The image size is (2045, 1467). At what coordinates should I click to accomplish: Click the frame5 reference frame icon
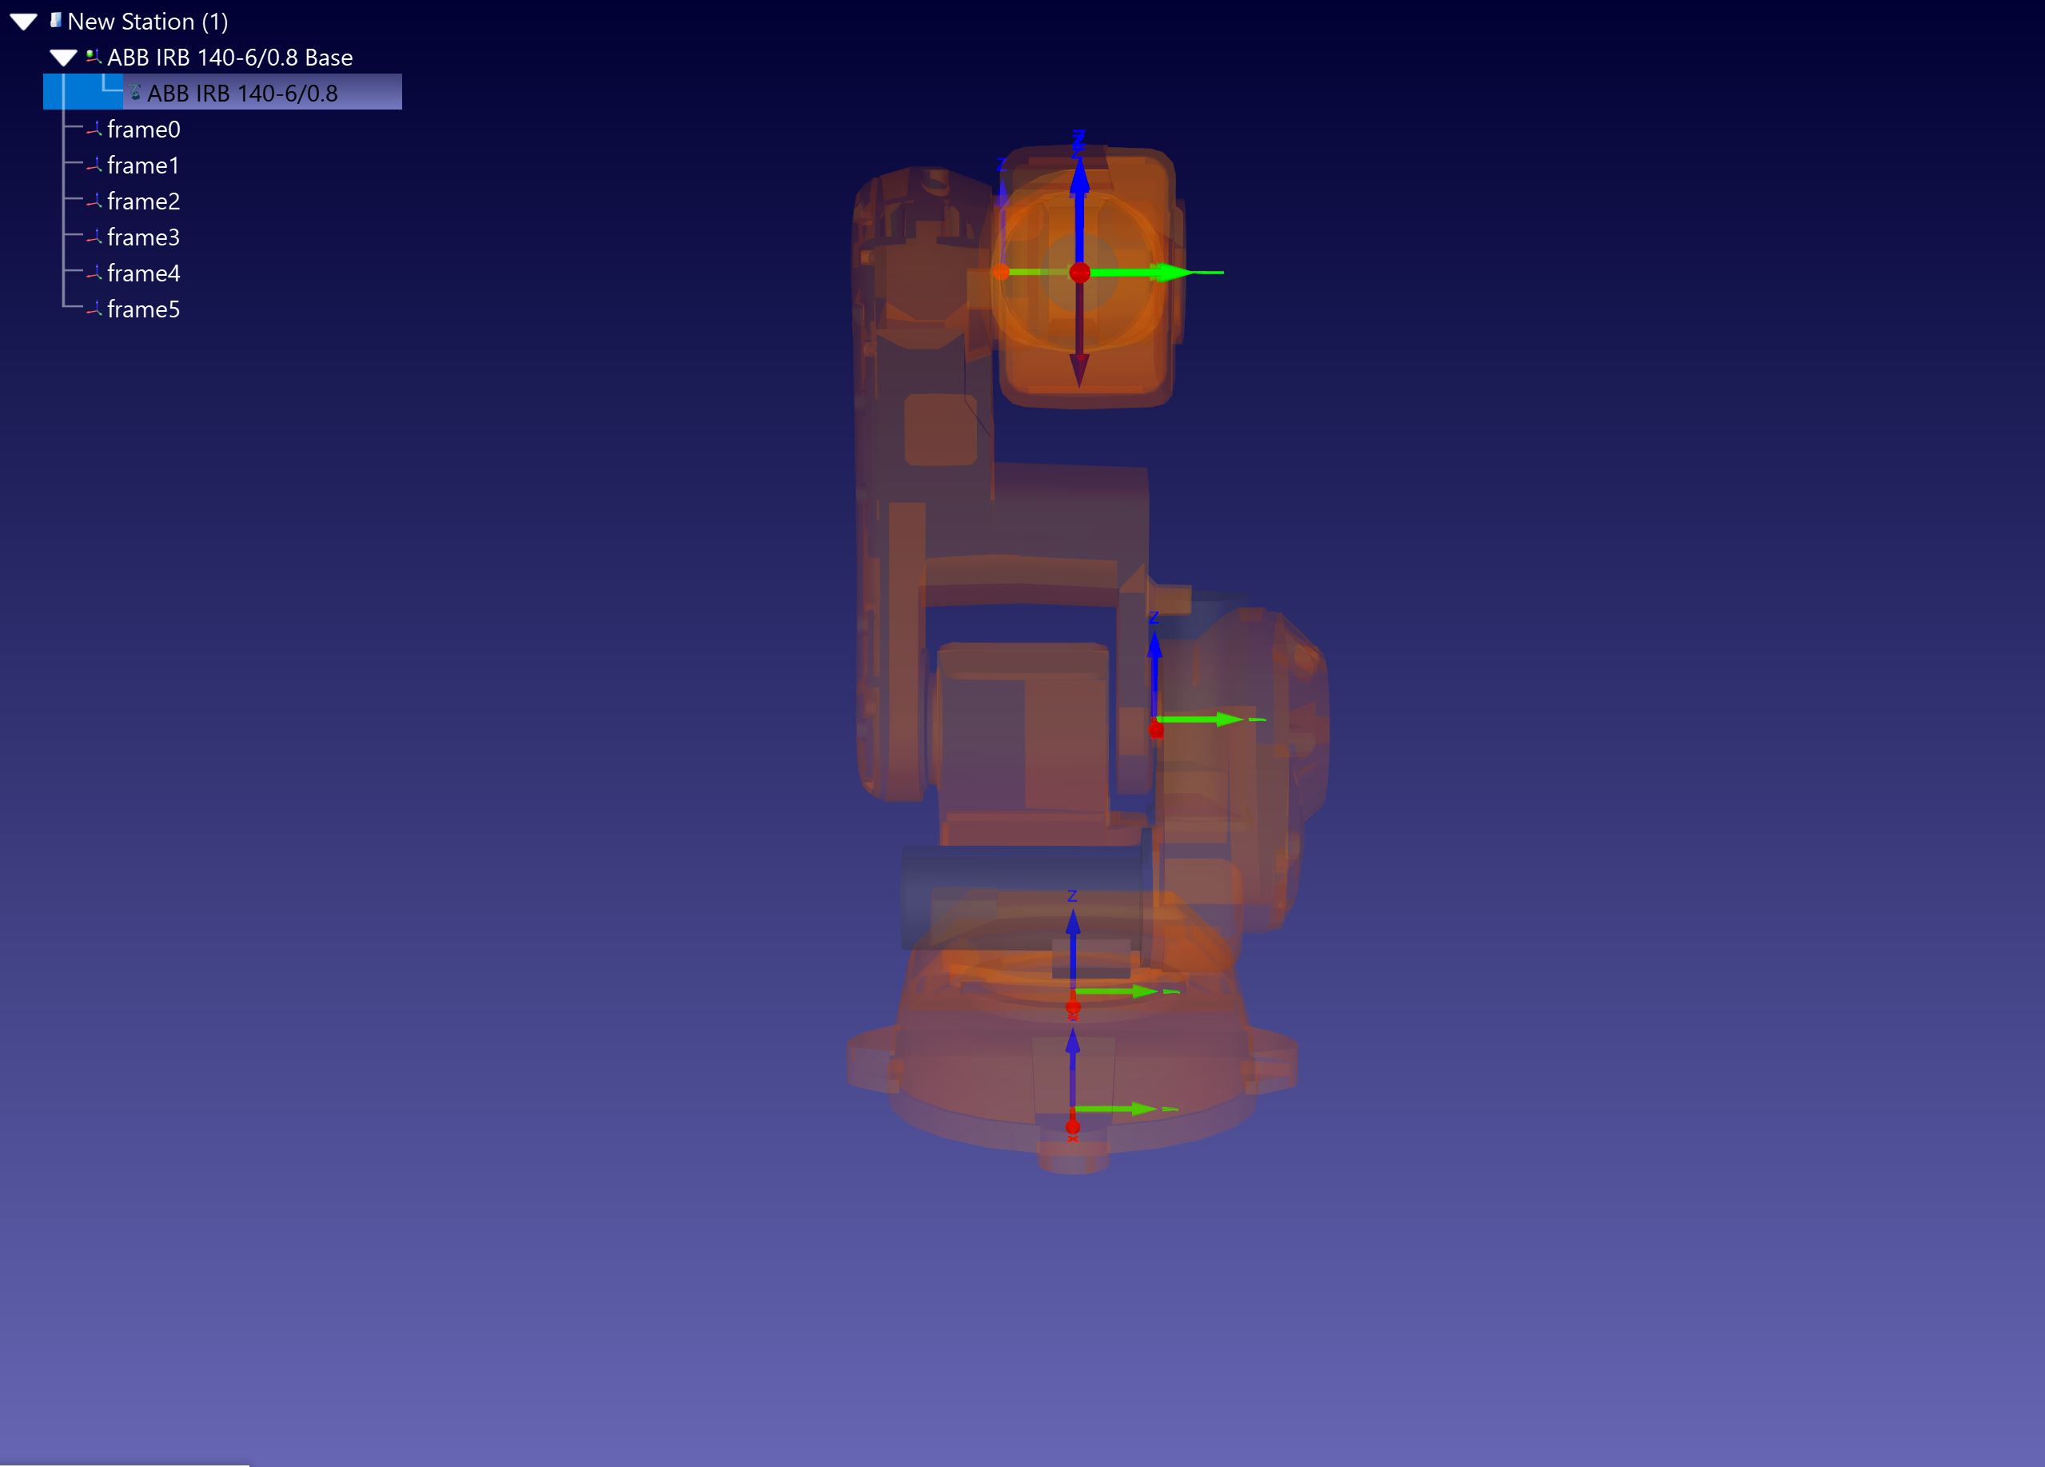[94, 309]
